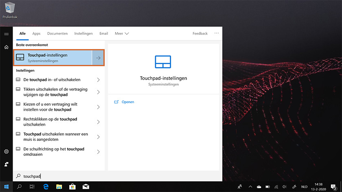Open the Windows Start button
Image resolution: width=342 pixels, height=192 pixels.
(x=7, y=187)
